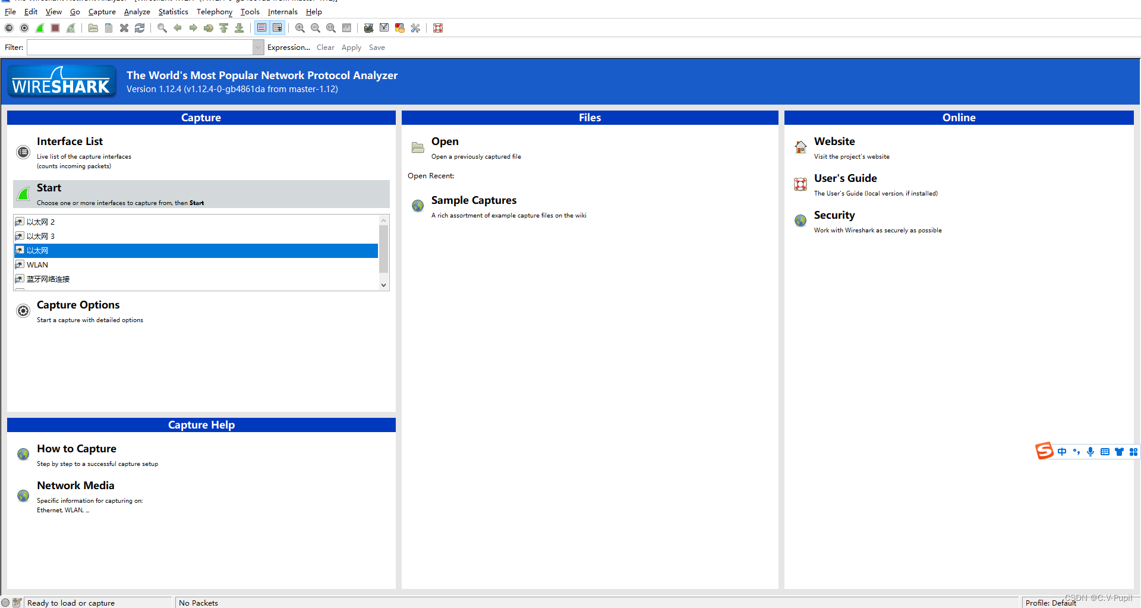Click the zoom to normal size icon
This screenshot has height=608, width=1141.
(331, 28)
